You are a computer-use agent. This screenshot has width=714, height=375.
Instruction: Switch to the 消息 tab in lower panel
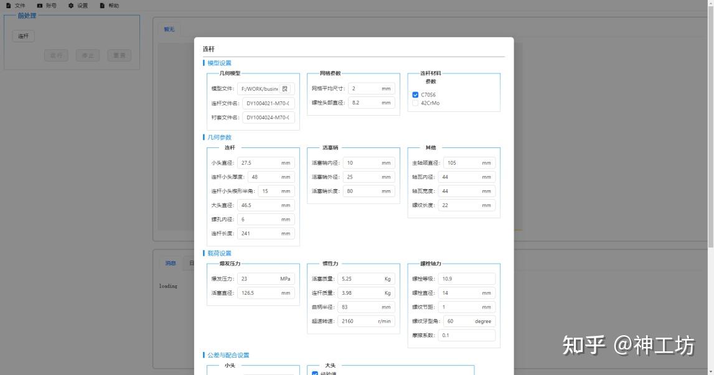click(x=171, y=263)
